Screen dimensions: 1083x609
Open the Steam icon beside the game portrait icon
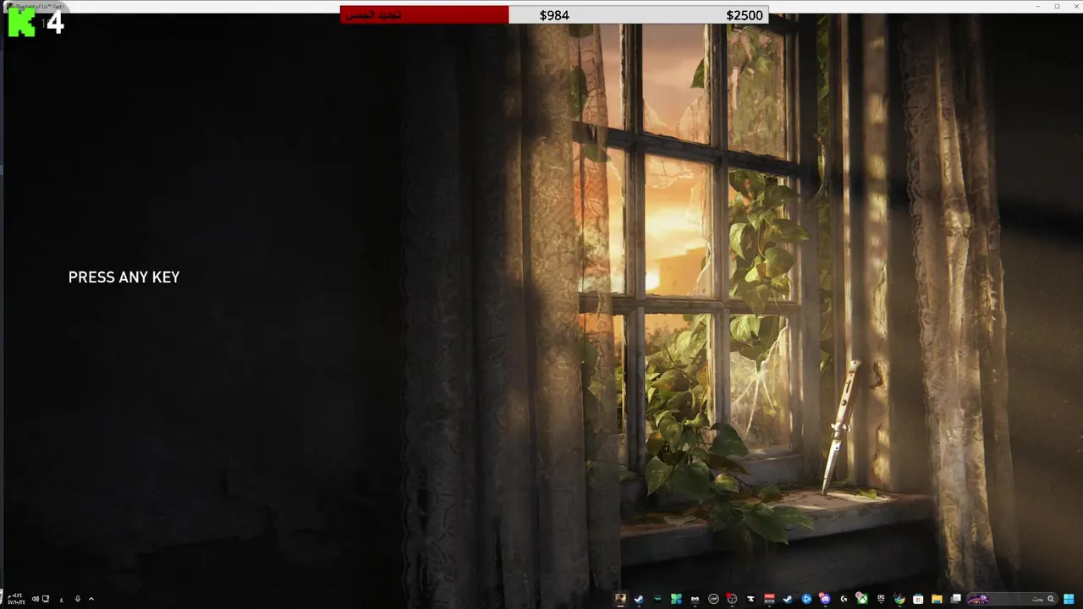tap(639, 599)
